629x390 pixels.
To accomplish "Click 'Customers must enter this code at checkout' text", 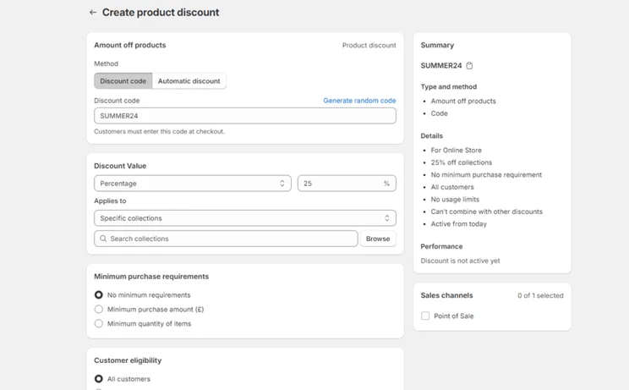I will (159, 131).
